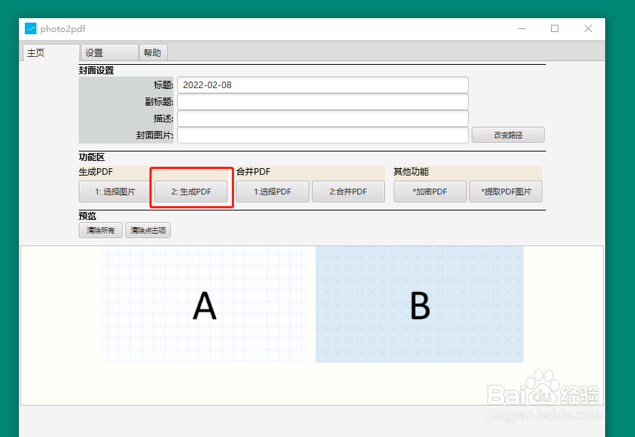Click the 预览 section heading
Viewport: 635px width, 437px height.
click(87, 216)
